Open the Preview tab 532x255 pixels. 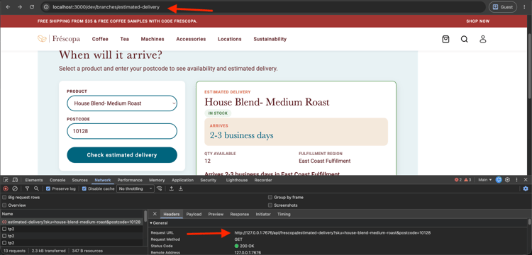(216, 215)
